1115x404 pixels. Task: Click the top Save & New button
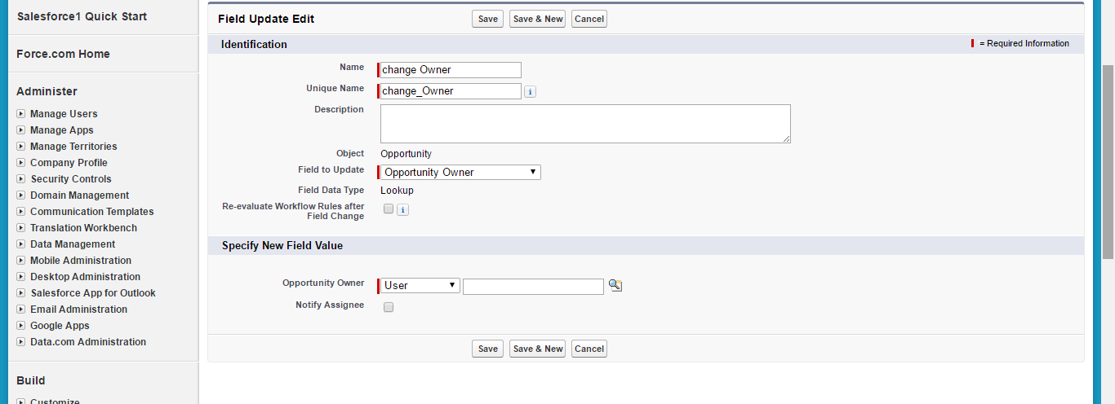(538, 19)
